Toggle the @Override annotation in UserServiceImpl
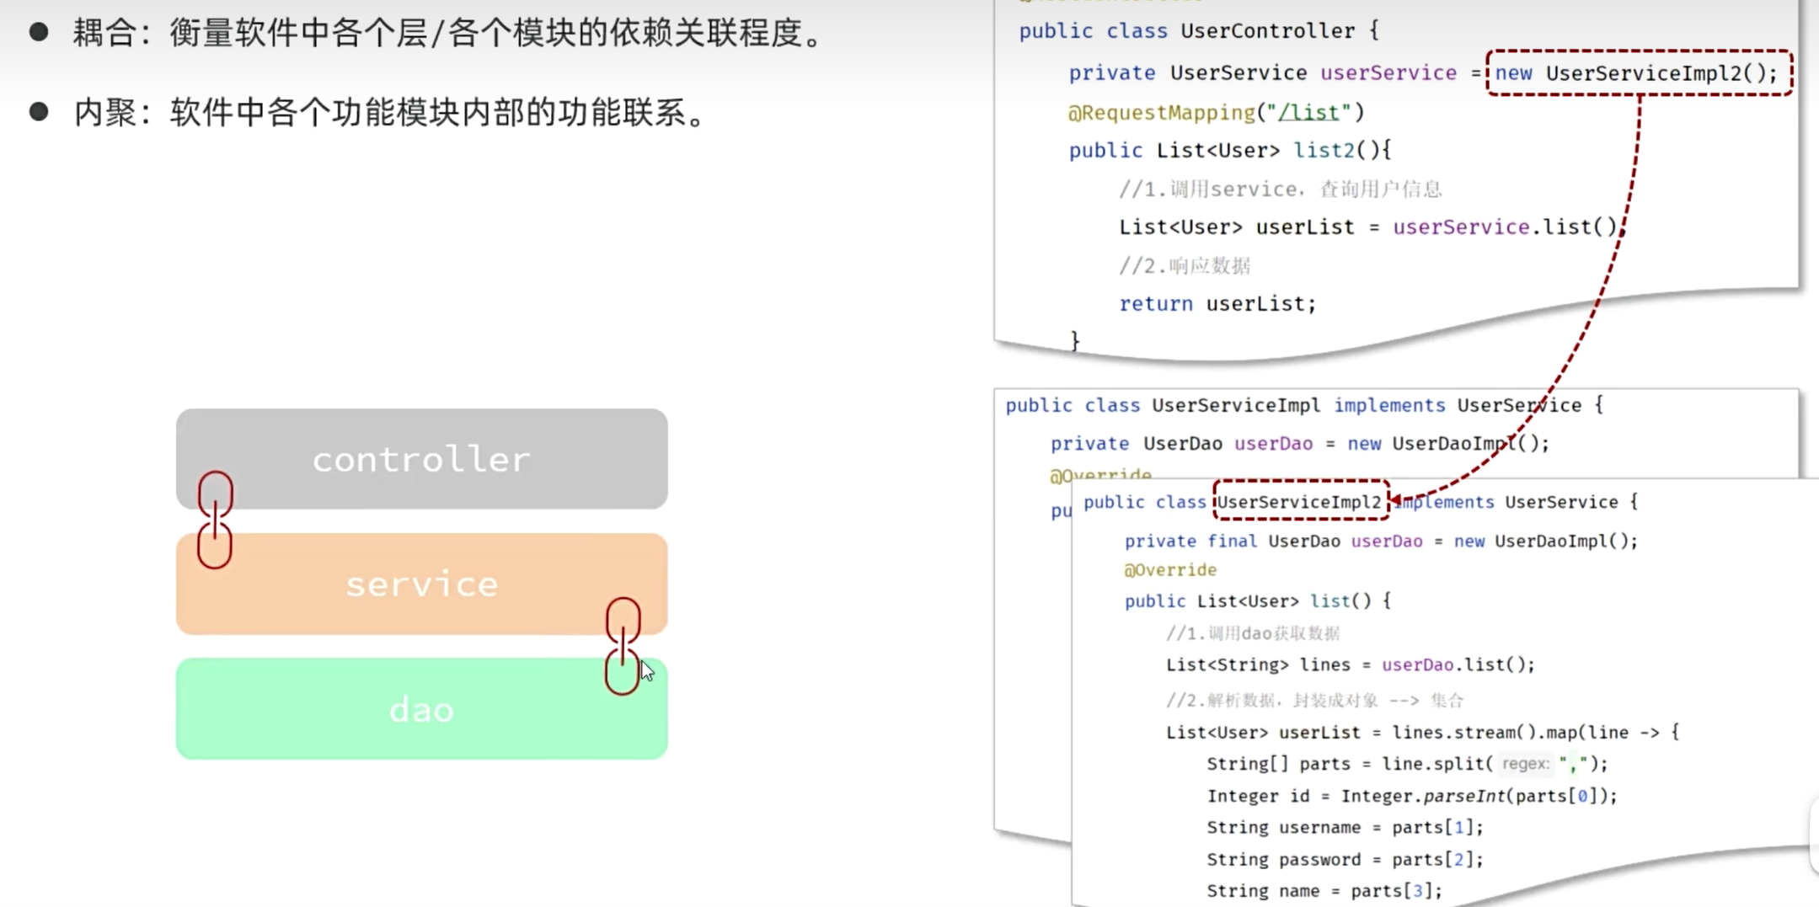 [x=1100, y=474]
